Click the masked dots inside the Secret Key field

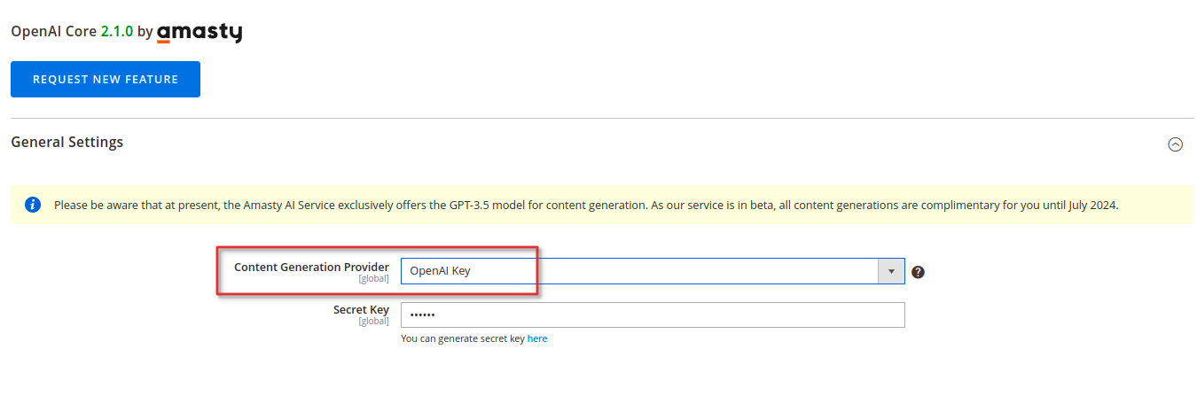[x=422, y=315]
